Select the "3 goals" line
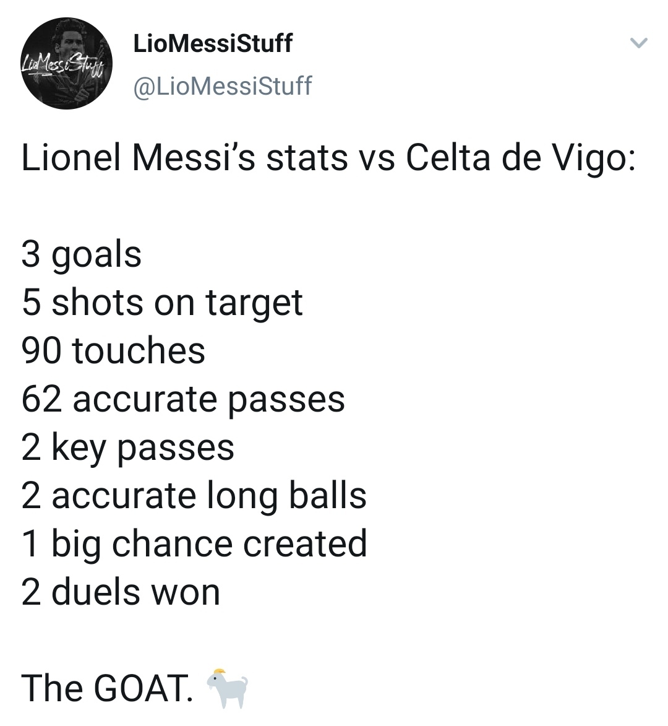 coord(81,255)
